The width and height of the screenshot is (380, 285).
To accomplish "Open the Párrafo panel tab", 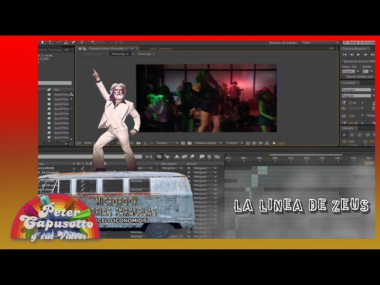I will pyautogui.click(x=348, y=128).
